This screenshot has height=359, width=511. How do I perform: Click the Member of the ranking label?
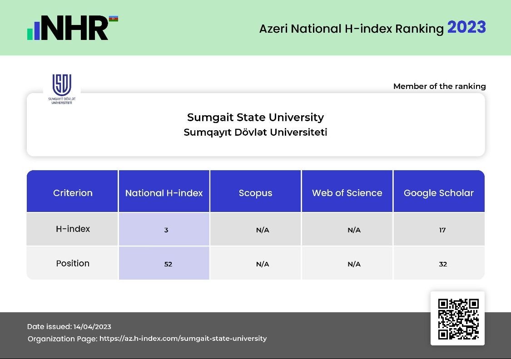tap(439, 86)
